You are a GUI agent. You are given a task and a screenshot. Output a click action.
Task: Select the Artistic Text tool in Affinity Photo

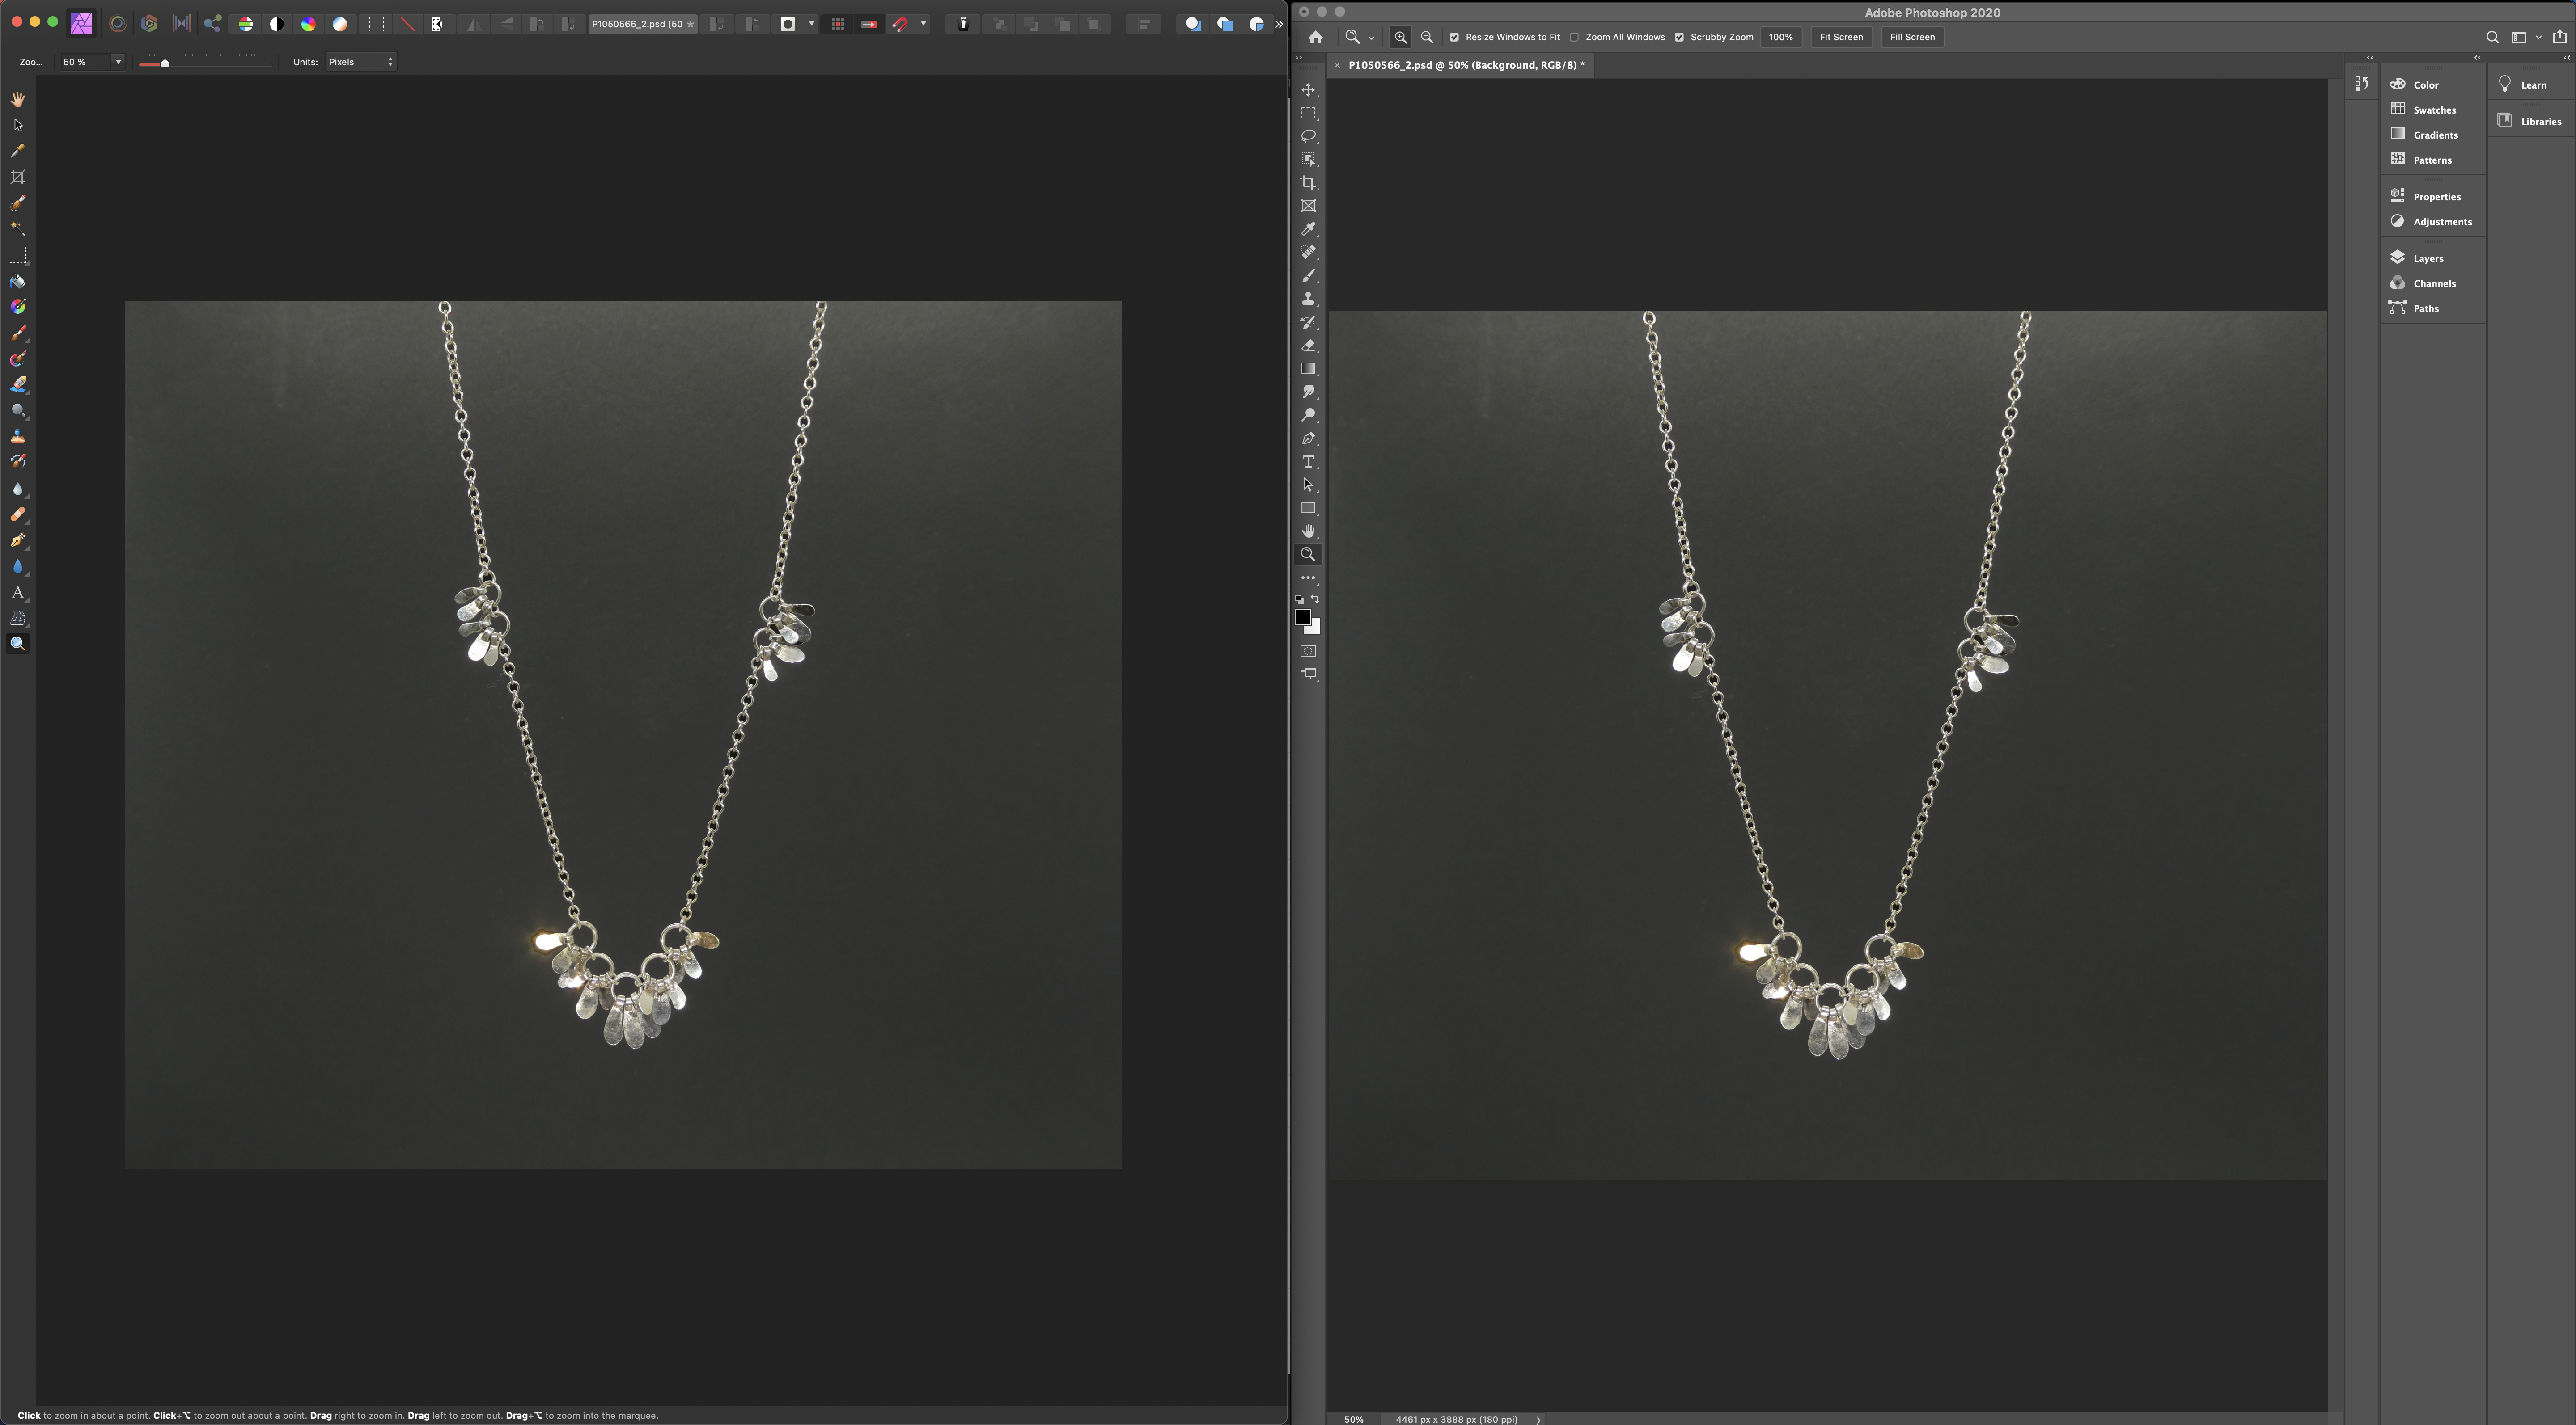(x=18, y=593)
